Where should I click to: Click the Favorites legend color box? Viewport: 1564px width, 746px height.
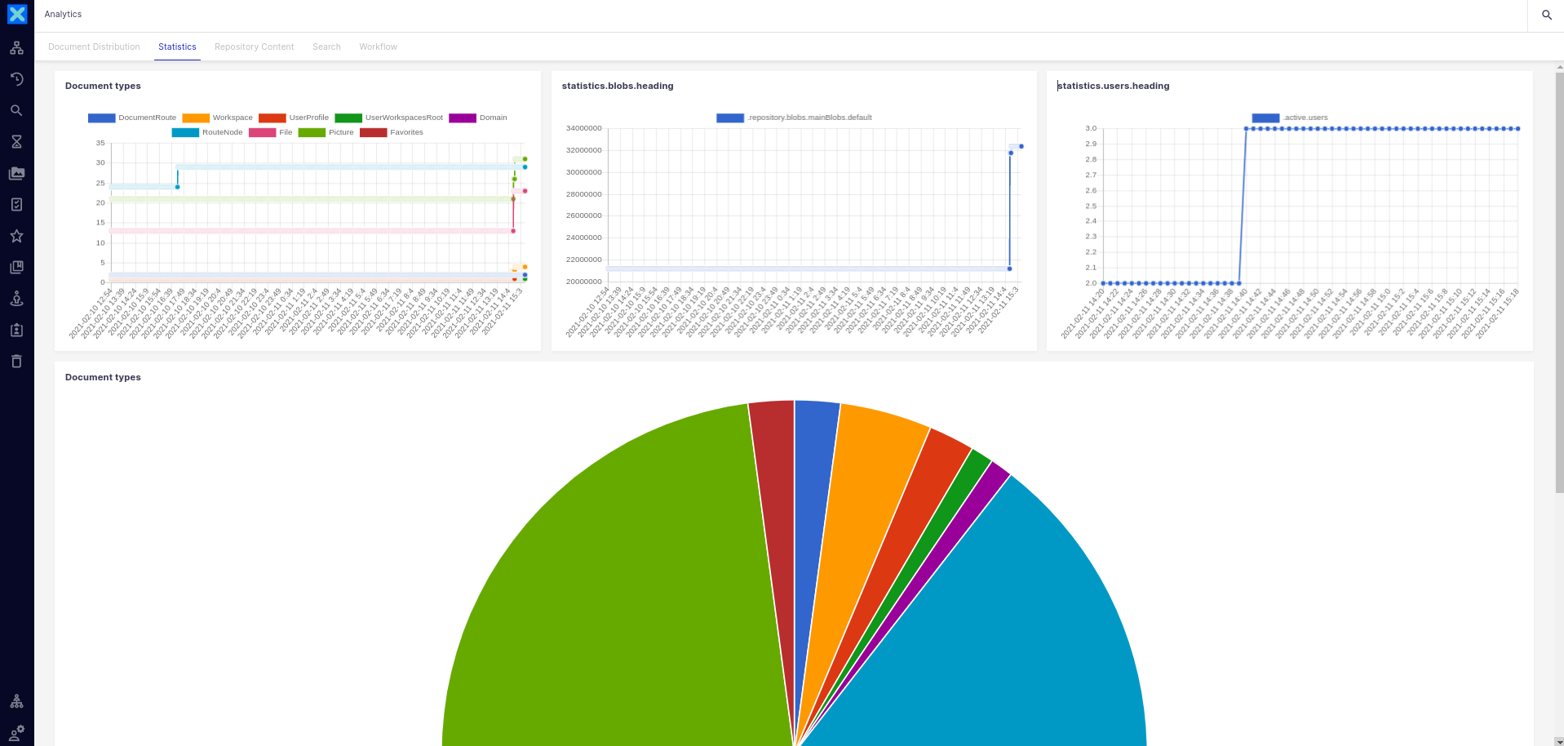tap(373, 132)
